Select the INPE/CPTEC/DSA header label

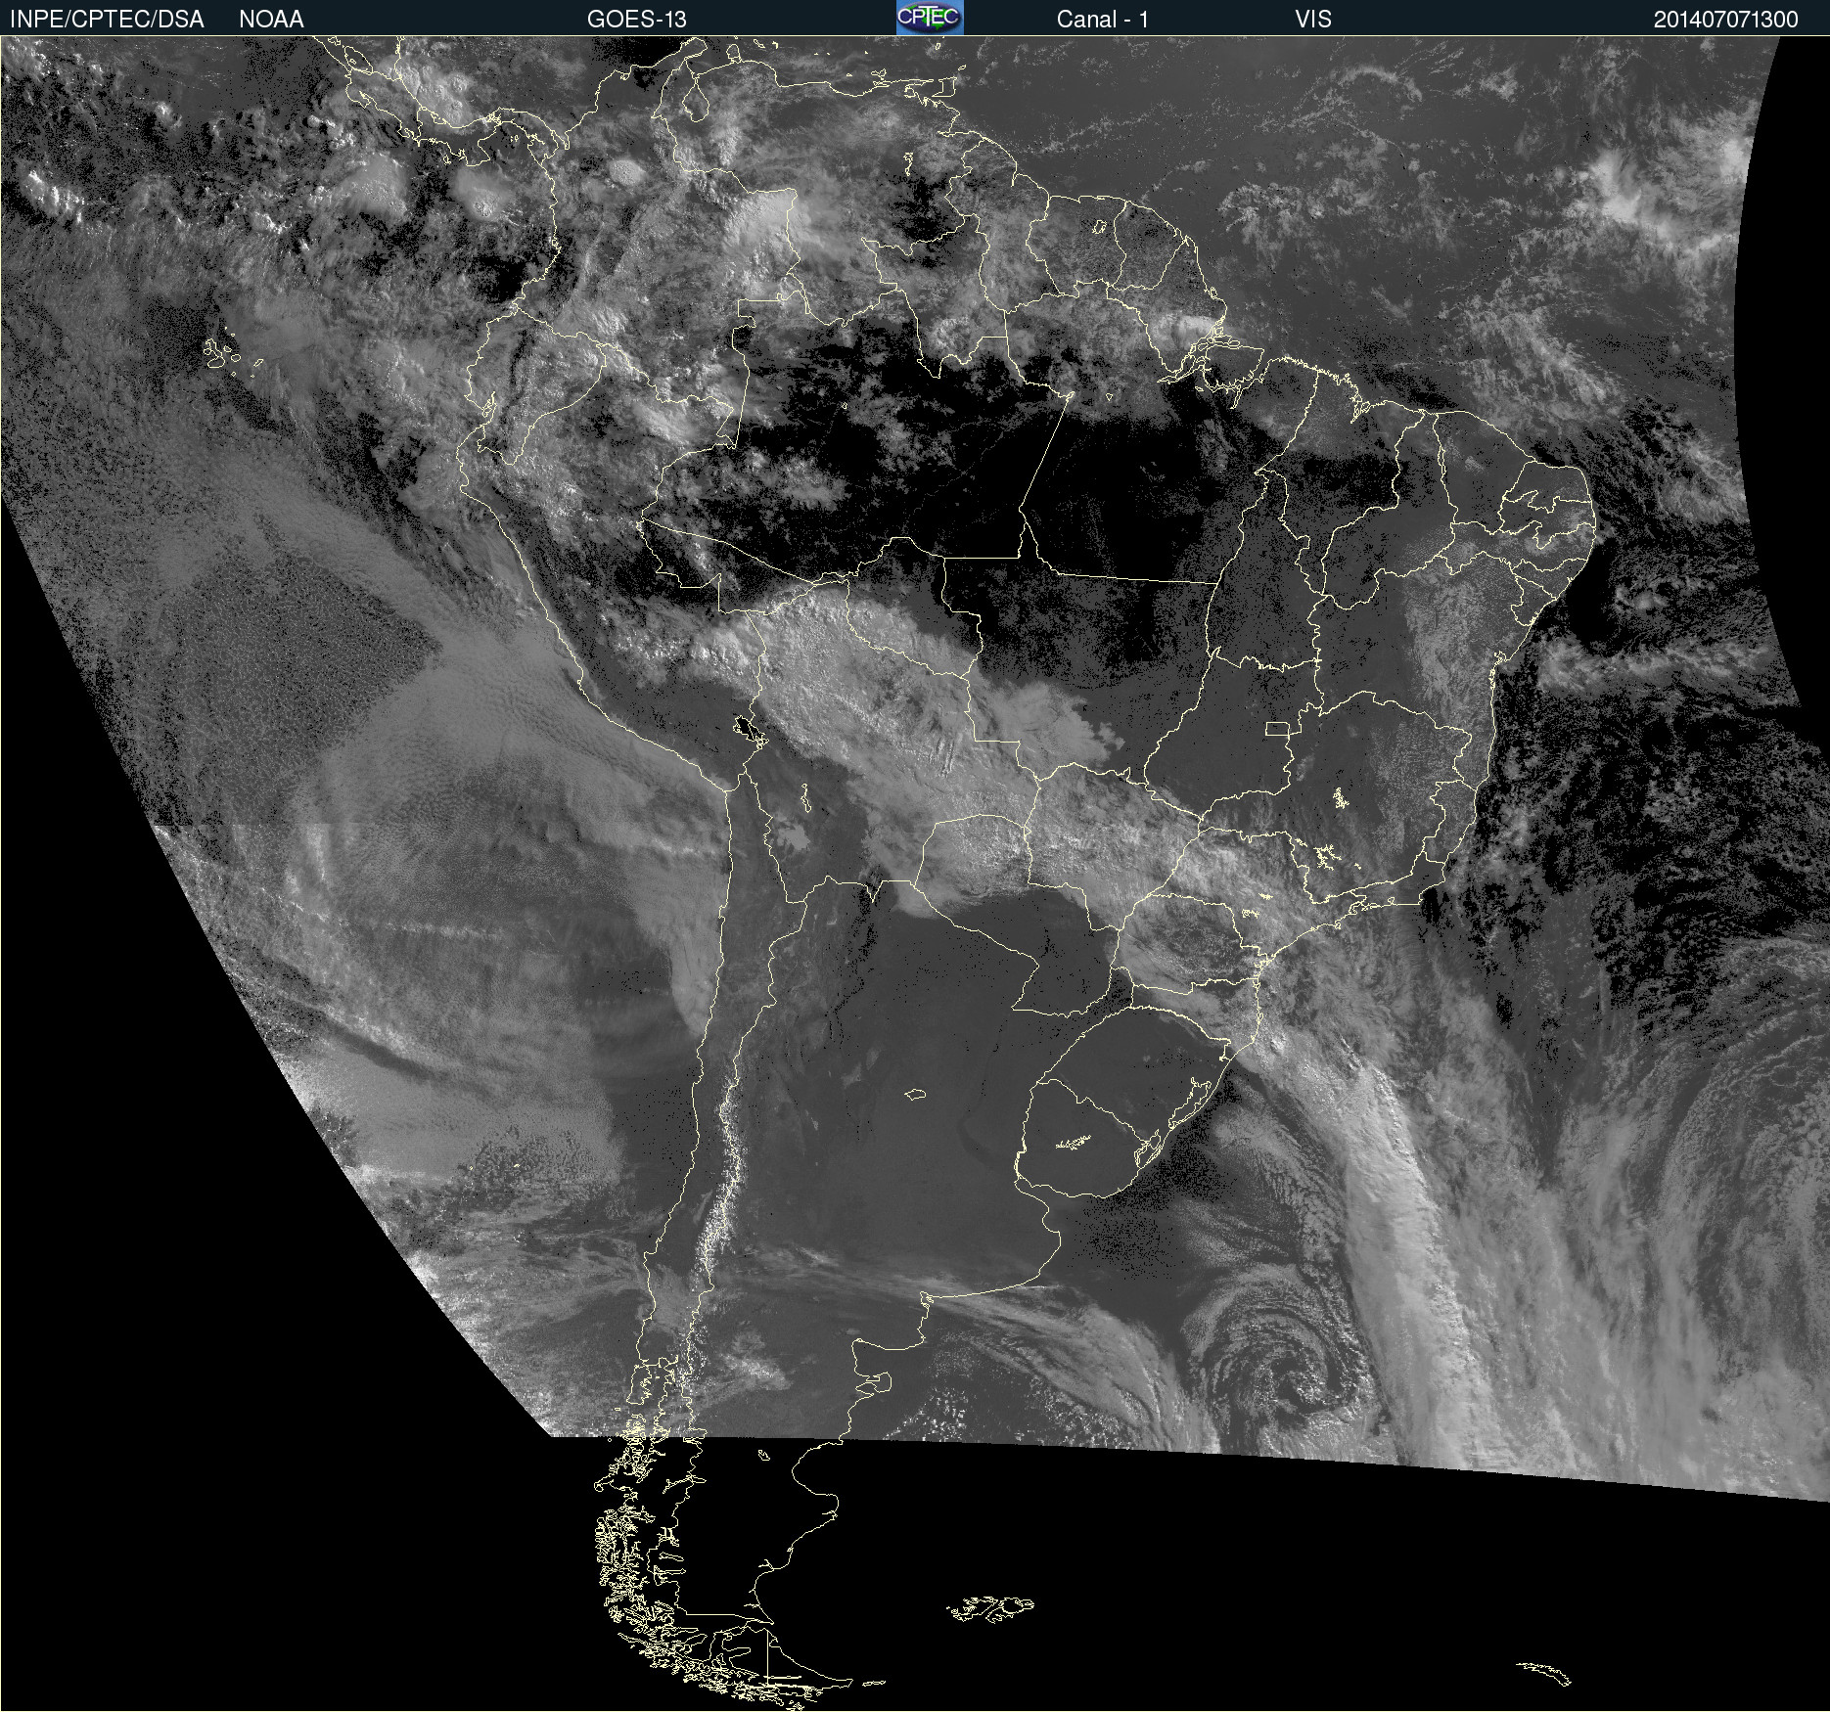pyautogui.click(x=107, y=20)
